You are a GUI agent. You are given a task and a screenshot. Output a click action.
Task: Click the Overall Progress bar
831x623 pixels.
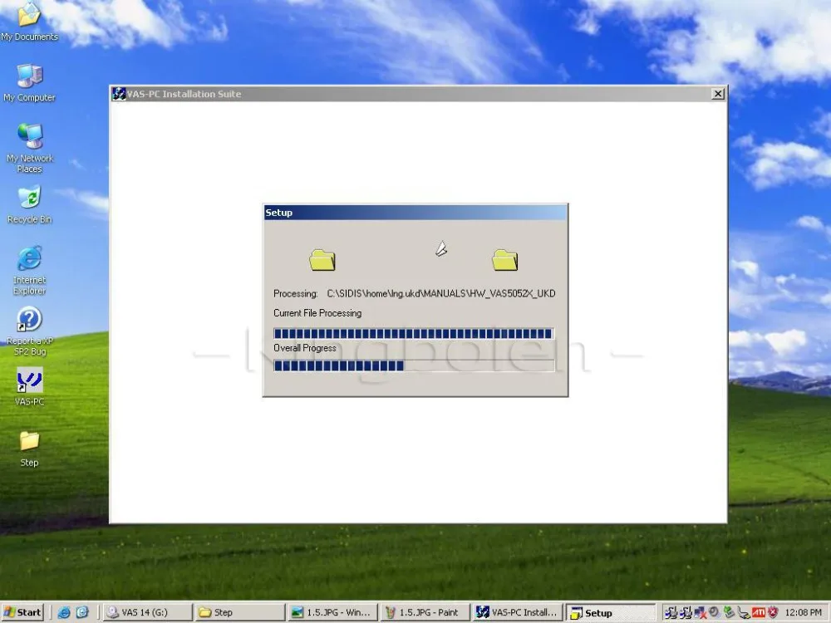tap(414, 365)
